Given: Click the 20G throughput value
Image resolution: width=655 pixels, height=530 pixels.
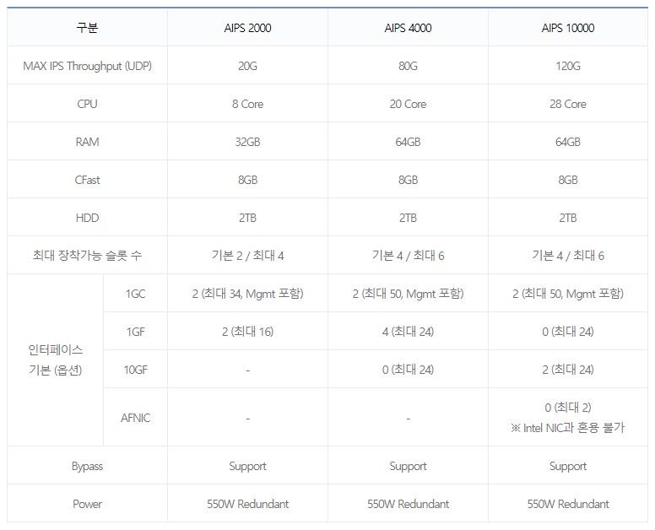Looking at the screenshot, I should (x=247, y=66).
